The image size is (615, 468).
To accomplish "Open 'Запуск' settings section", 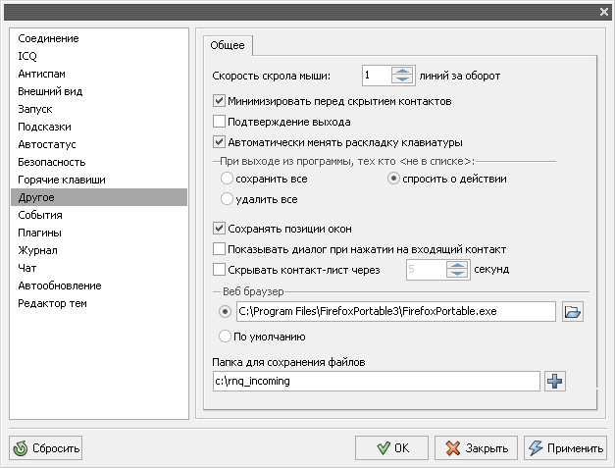I will (99, 109).
